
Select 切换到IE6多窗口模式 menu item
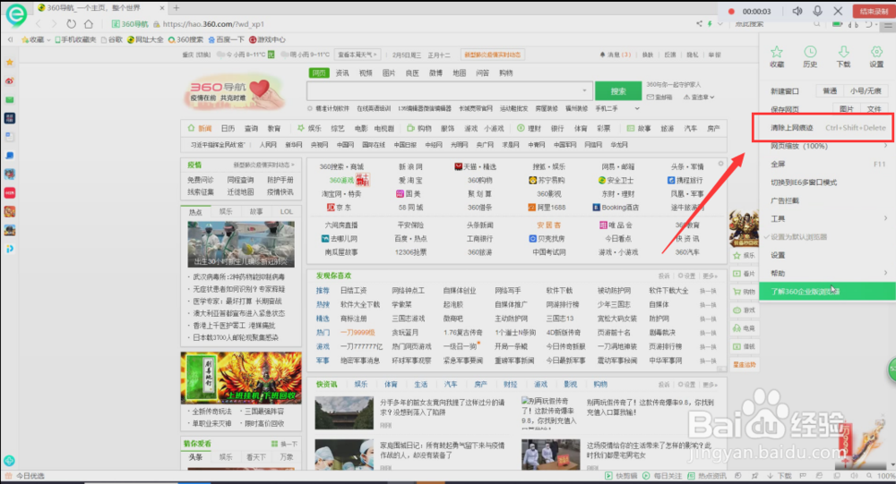[x=828, y=183]
